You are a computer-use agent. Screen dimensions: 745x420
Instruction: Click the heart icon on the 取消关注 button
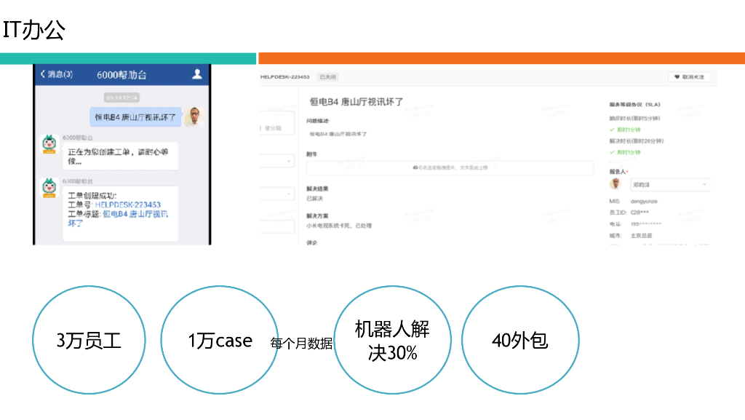tap(675, 76)
